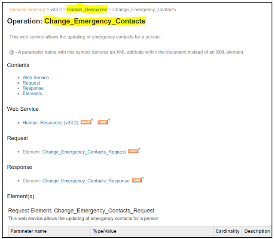Click the XML attribute @ symbol note
This screenshot has width=275, height=239.
coord(127,52)
